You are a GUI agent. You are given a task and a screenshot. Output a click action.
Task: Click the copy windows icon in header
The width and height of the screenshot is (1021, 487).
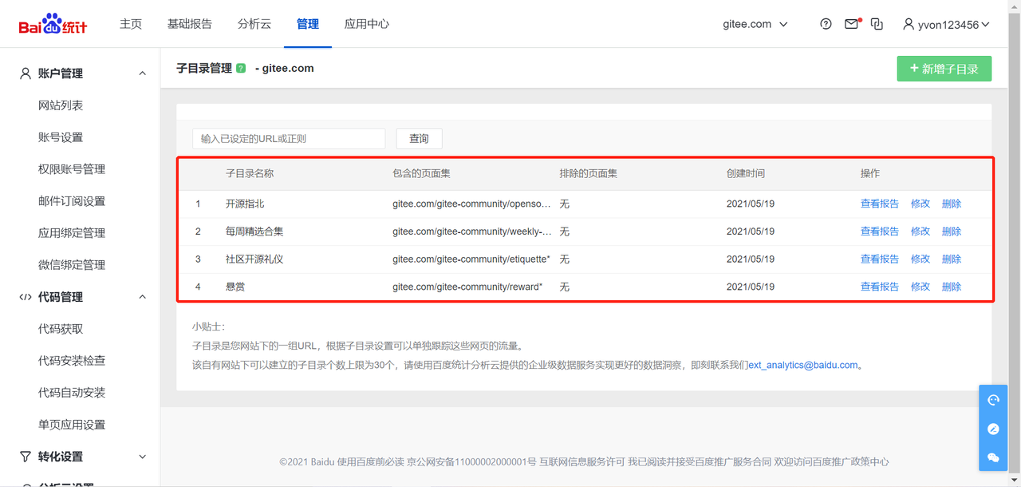877,24
